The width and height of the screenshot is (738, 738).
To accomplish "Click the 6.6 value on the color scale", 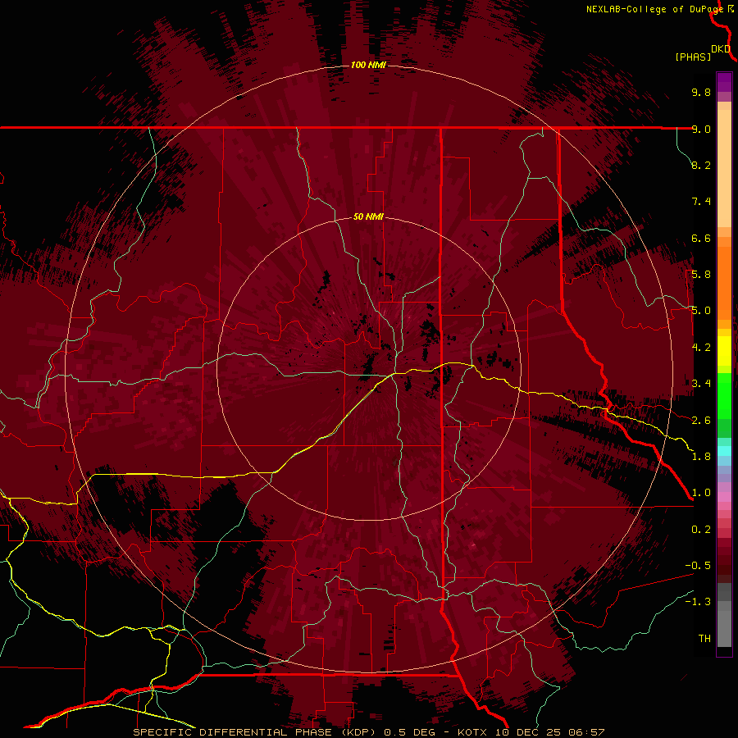I will coord(701,238).
